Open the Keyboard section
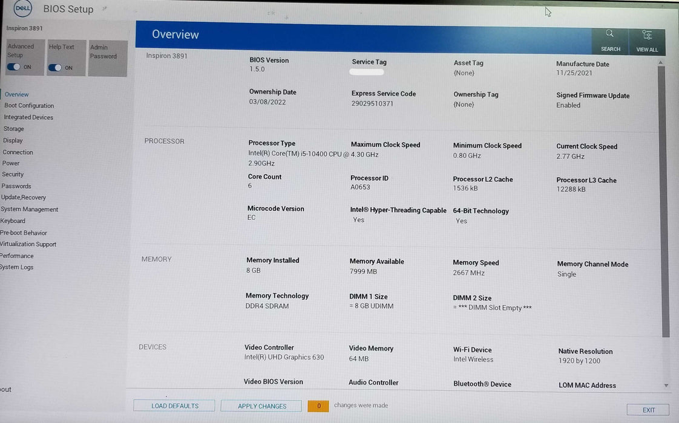 13,221
